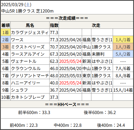Viewport: 134px width, 130px height.
Task: Click the horse name クラウンウルル
Action: click(x=26, y=68)
